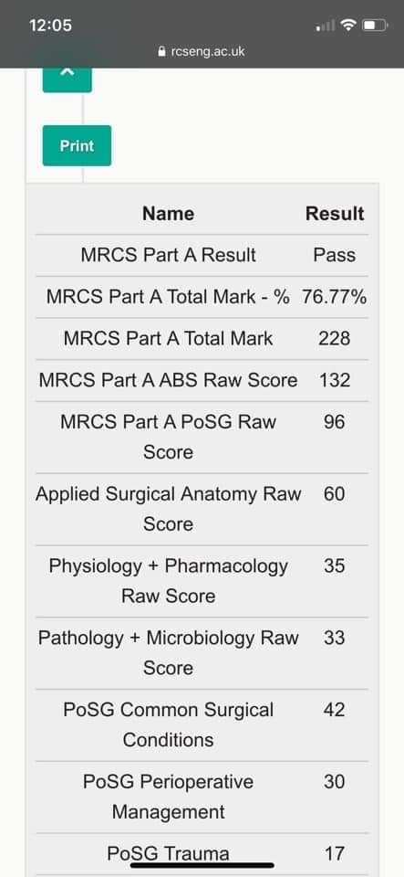The height and width of the screenshot is (877, 404).
Task: Select PoSG Common Surgical Conditions row
Action: pyautogui.click(x=202, y=724)
